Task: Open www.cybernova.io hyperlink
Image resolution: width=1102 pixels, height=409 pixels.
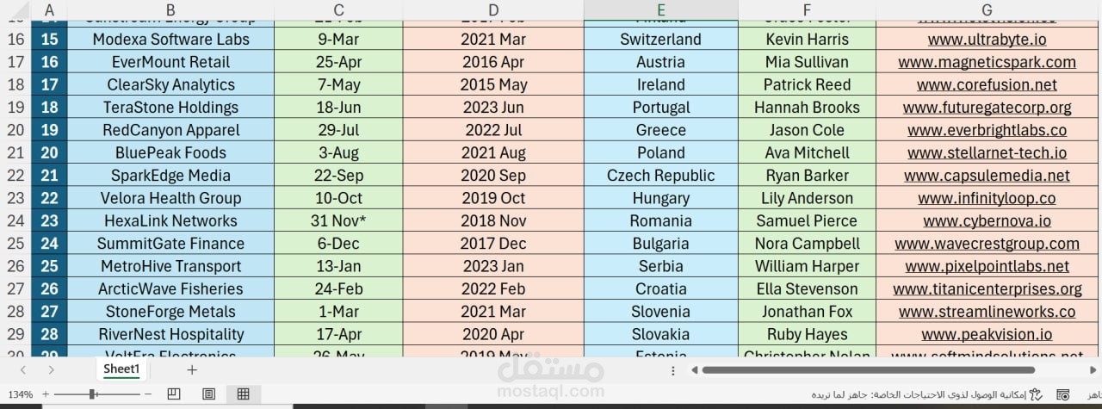Action: click(987, 221)
